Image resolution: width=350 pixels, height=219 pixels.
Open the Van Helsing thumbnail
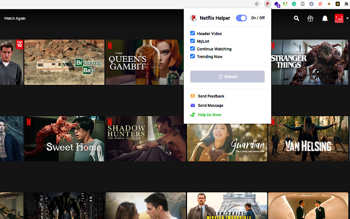point(308,139)
